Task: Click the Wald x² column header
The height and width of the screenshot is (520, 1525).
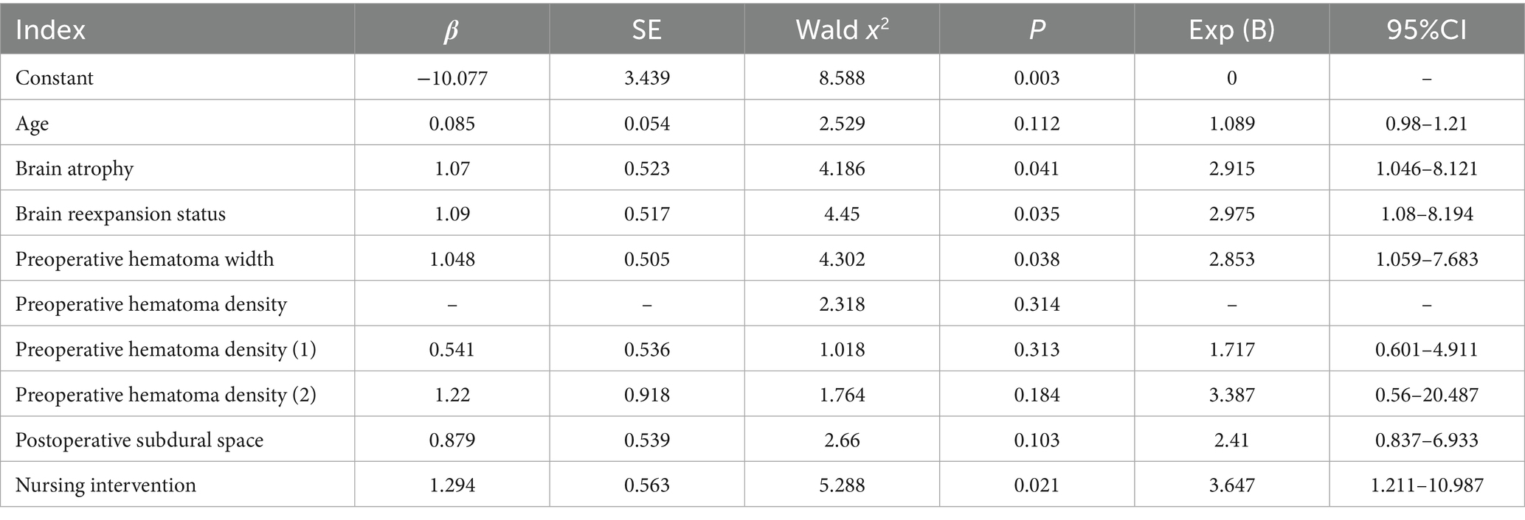Action: point(841,30)
